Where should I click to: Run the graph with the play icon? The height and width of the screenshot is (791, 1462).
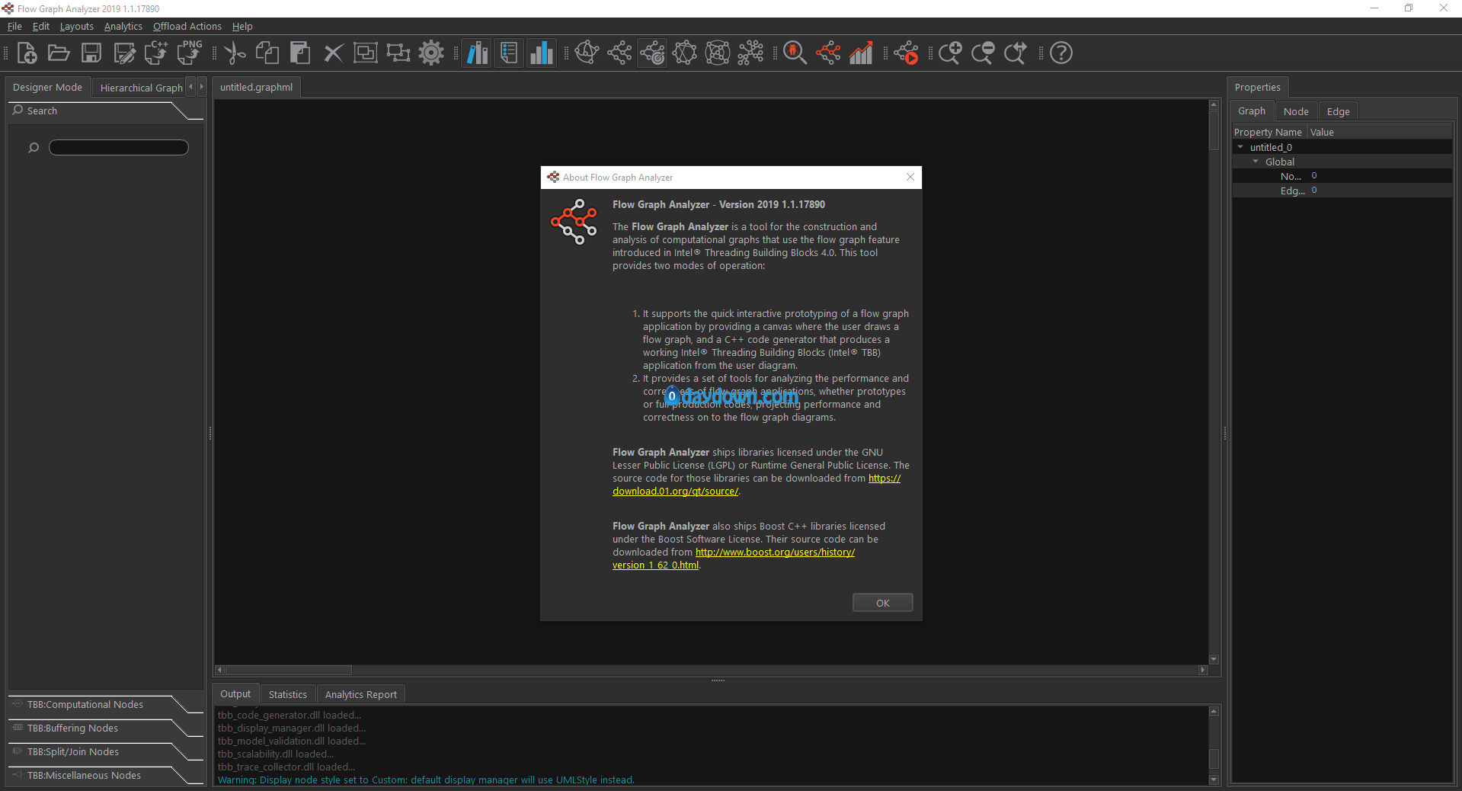coord(907,53)
